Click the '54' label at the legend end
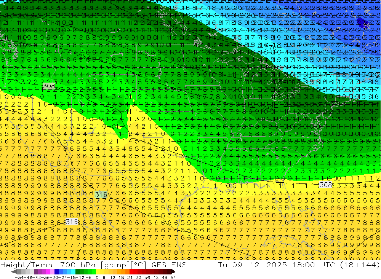Viewport: 381px width, 279px height. (x=173, y=277)
